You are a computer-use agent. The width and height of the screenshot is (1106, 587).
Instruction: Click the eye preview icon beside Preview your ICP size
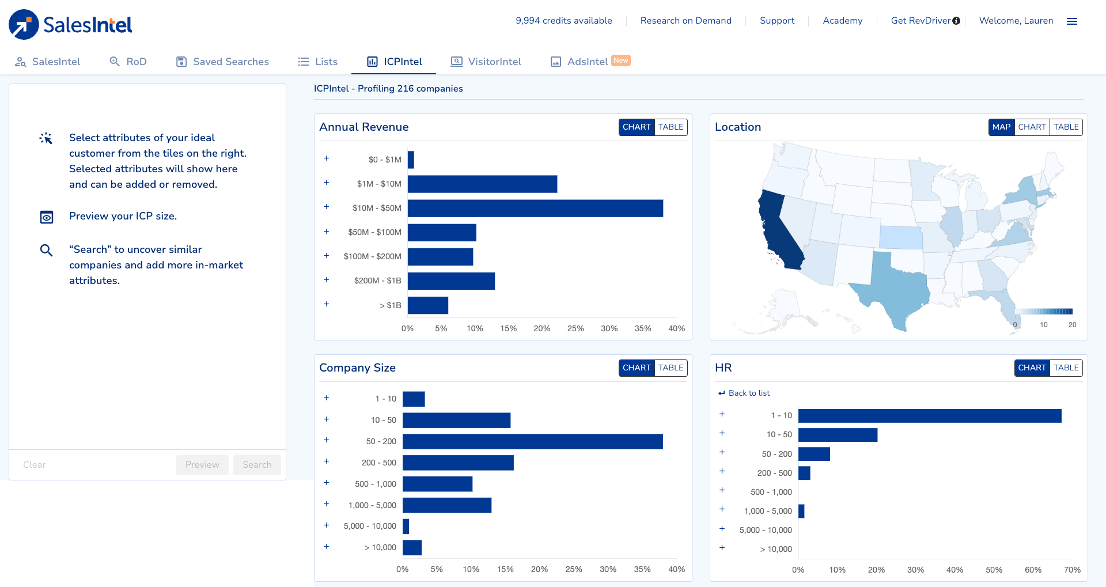47,217
